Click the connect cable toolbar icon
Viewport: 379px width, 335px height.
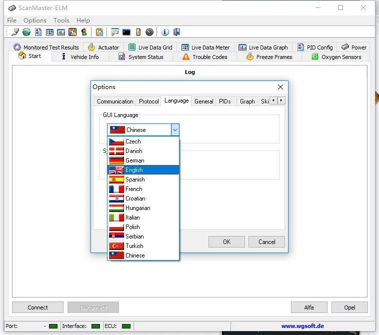tap(15, 32)
